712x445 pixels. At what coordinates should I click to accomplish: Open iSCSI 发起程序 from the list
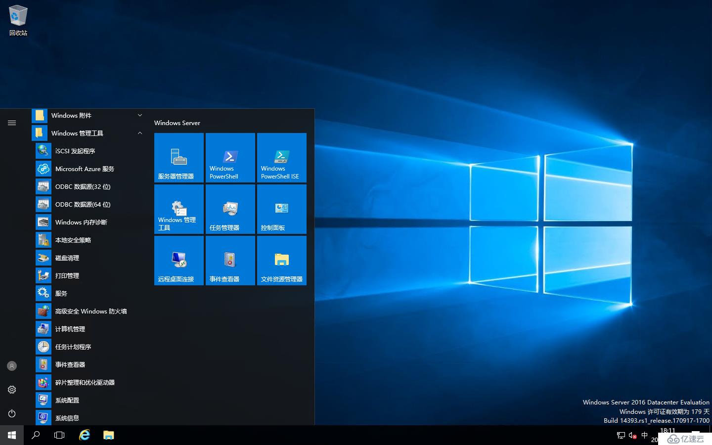click(x=89, y=151)
